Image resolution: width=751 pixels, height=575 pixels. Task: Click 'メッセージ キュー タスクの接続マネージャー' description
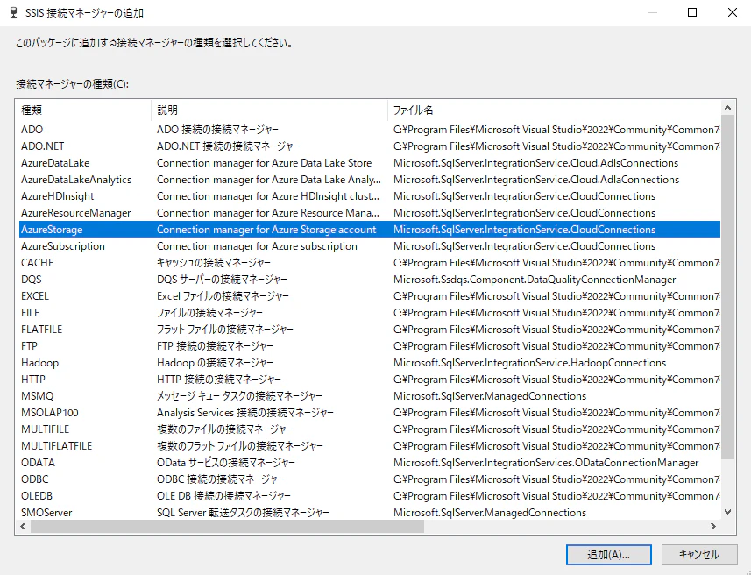tap(239, 396)
